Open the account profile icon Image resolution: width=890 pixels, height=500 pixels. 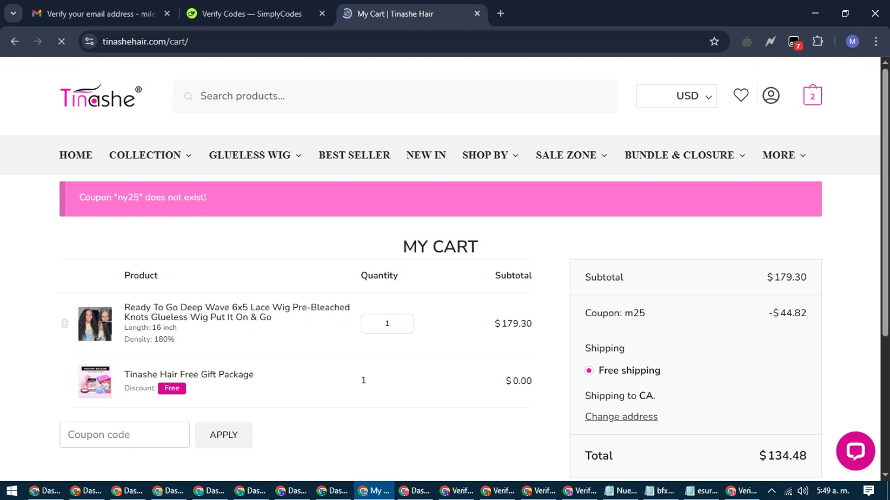[771, 95]
